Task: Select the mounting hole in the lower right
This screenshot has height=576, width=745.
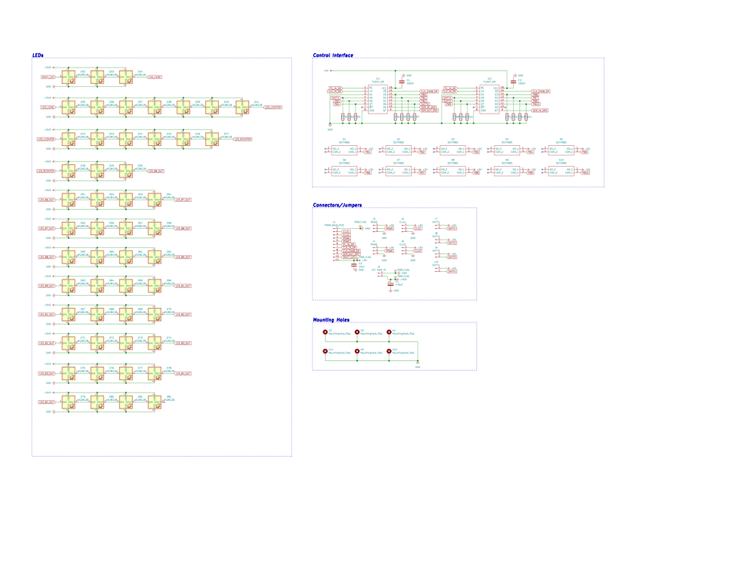Action: click(389, 351)
